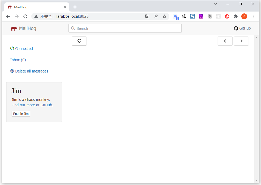Open Inbox (0) in sidebar
This screenshot has height=185, width=261.
coord(18,60)
